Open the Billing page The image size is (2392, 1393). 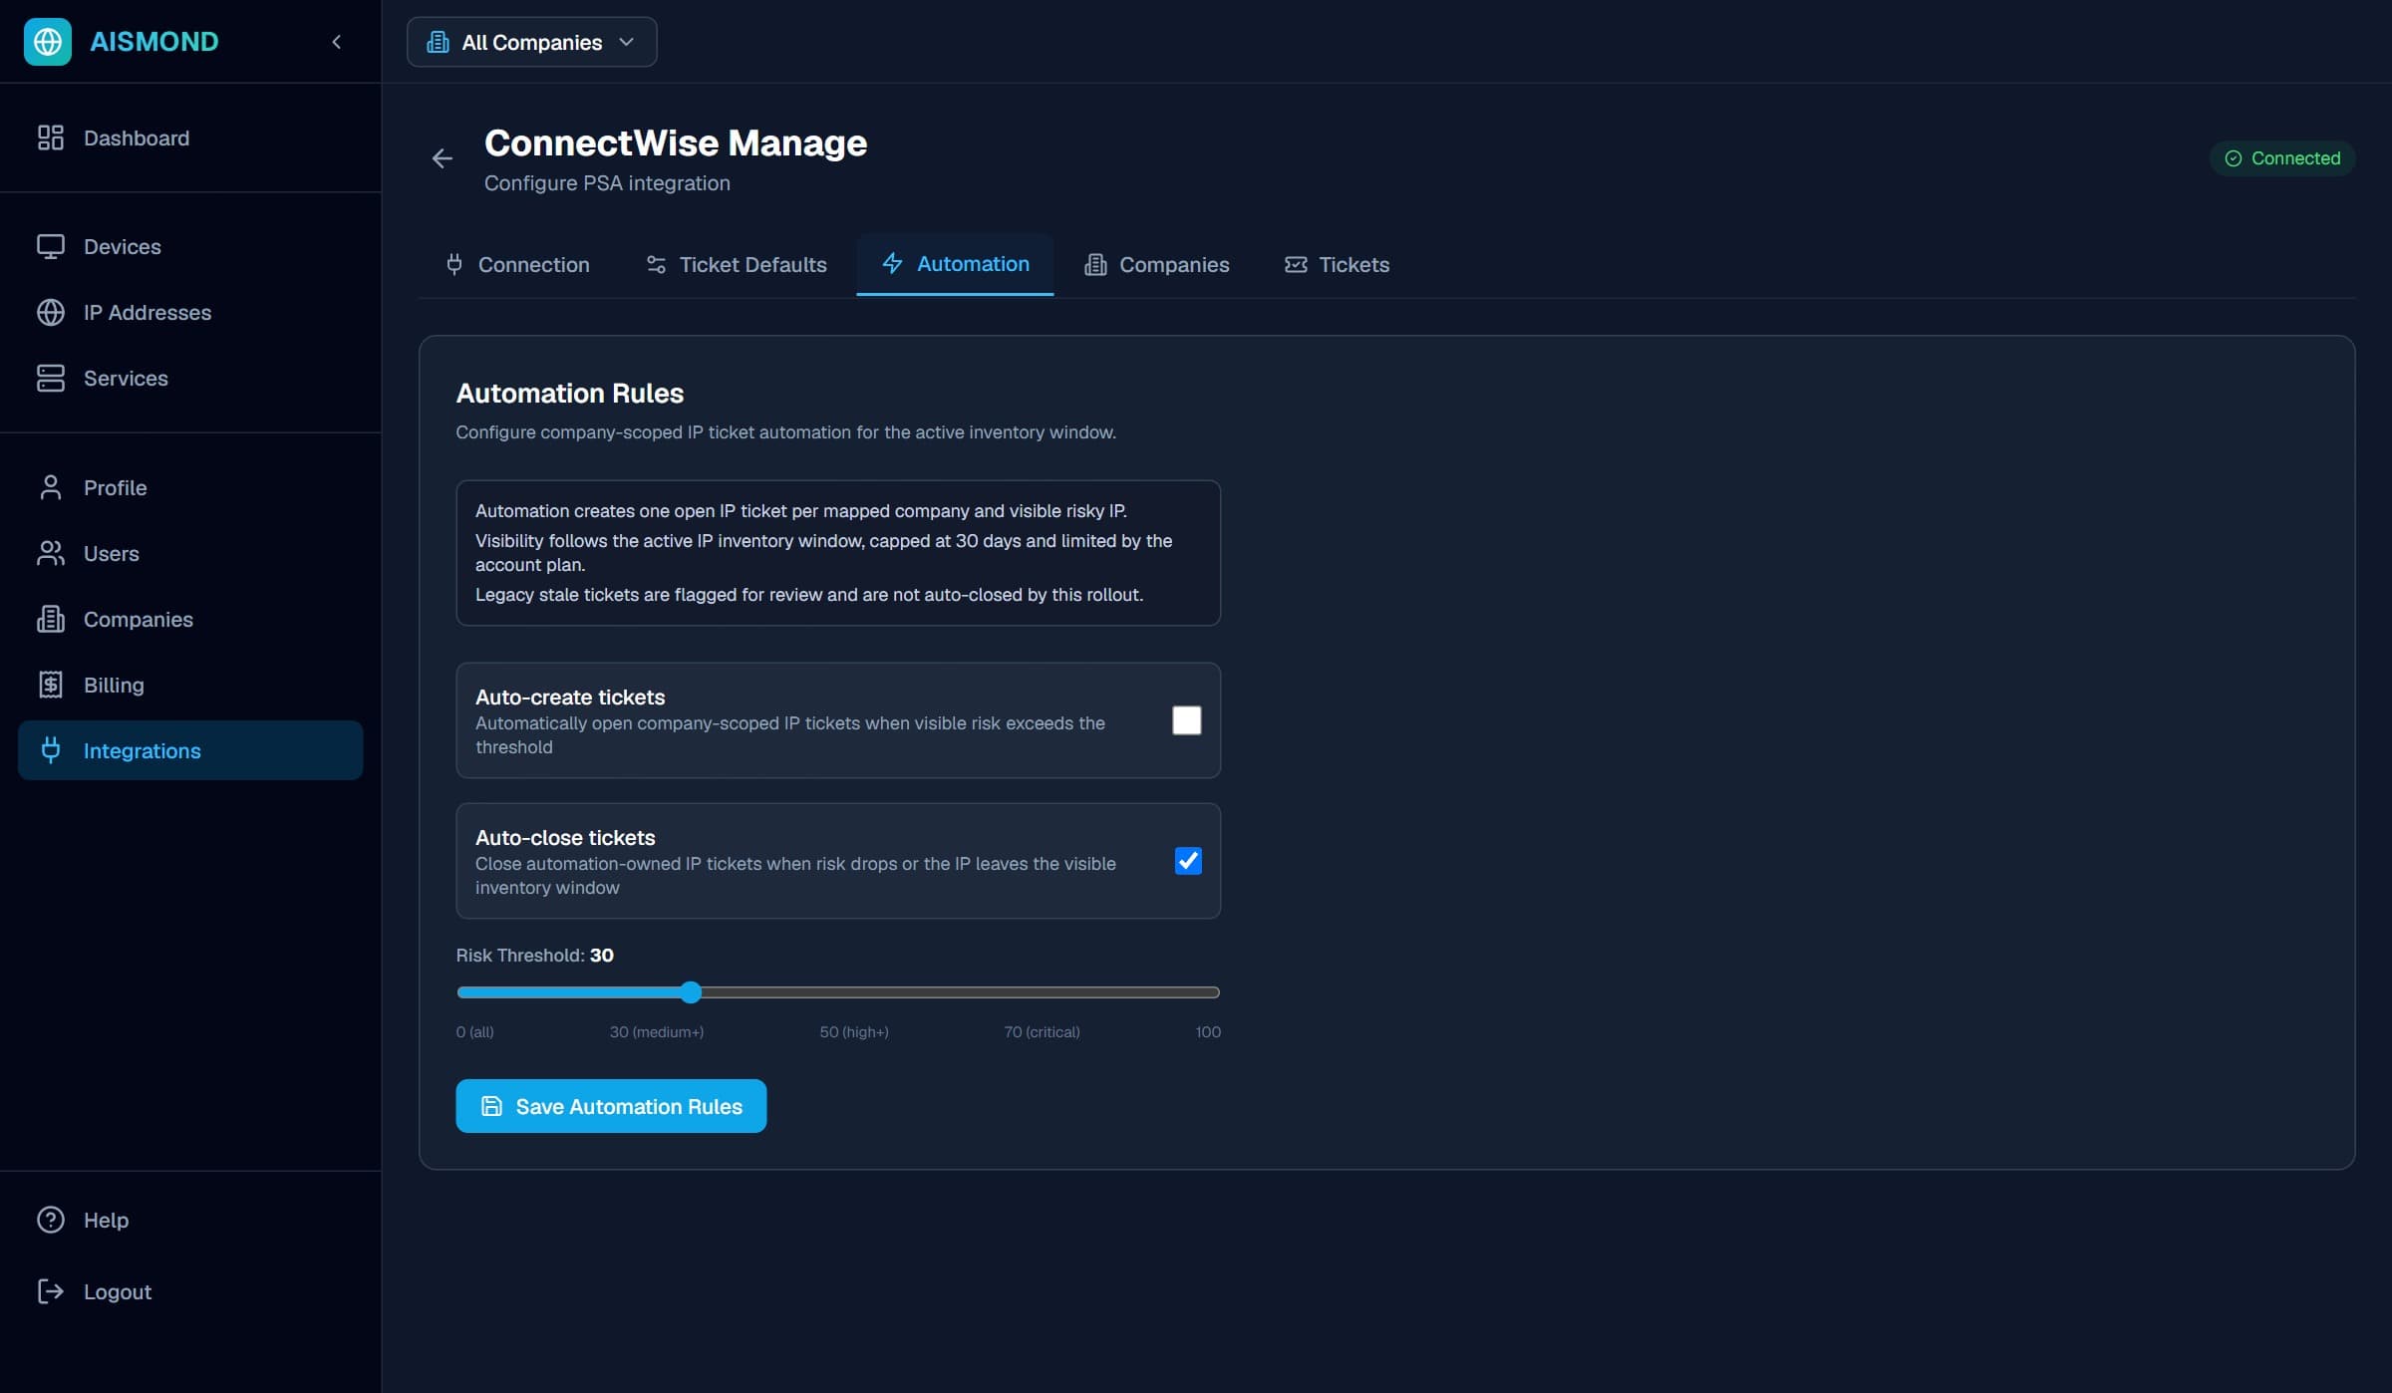click(x=190, y=685)
